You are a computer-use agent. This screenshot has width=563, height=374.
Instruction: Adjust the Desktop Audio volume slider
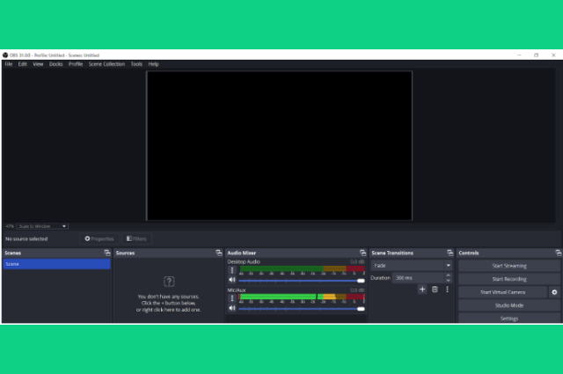[302, 281]
